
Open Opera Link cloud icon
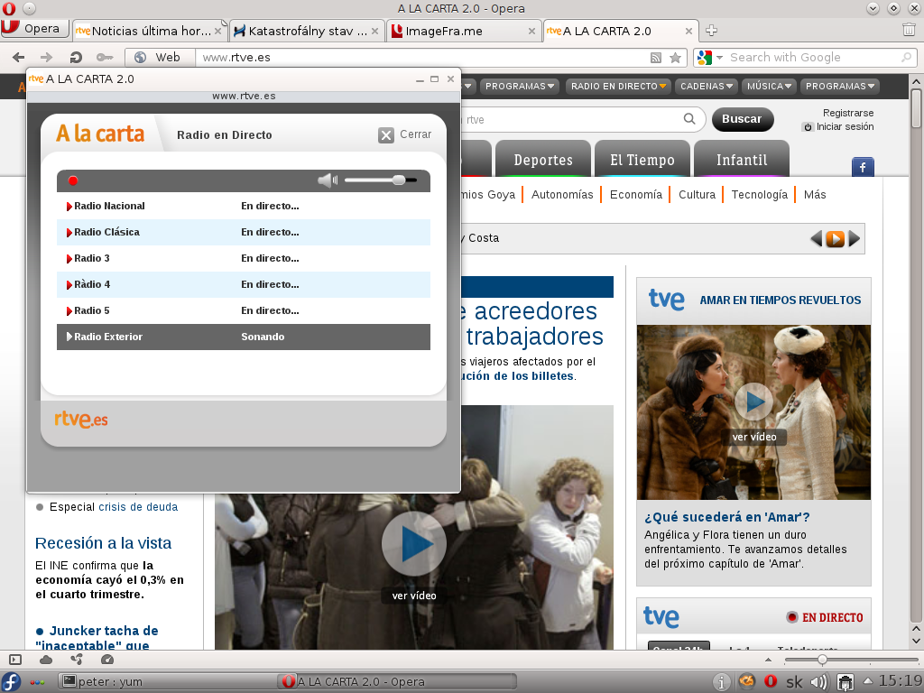(x=46, y=660)
